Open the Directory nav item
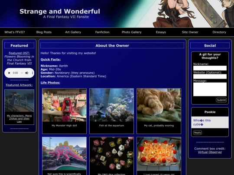 (219, 32)
